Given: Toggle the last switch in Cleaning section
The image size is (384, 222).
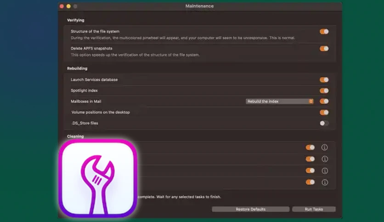Looking at the screenshot, I should click(310, 182).
